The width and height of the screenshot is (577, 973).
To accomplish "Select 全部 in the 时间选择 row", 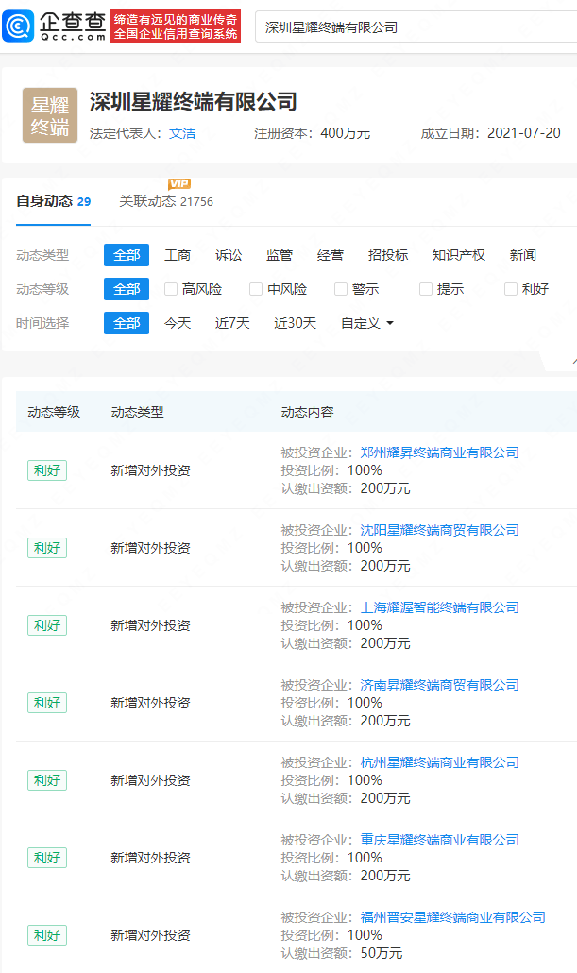I will [127, 323].
